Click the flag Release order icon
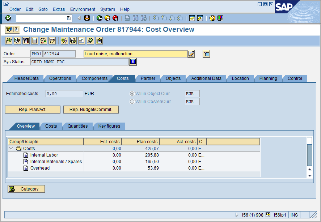The image size is (321, 222). point(9,41)
